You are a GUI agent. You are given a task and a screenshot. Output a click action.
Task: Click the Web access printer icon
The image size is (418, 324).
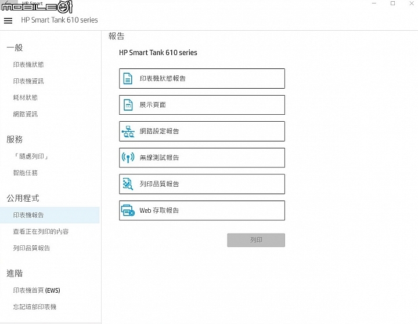click(x=128, y=210)
